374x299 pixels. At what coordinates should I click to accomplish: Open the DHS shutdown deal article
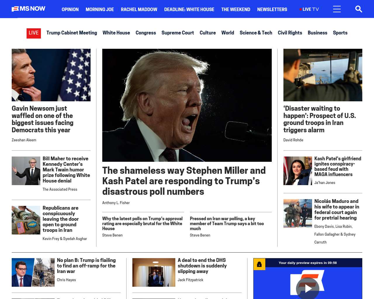[x=202, y=266]
